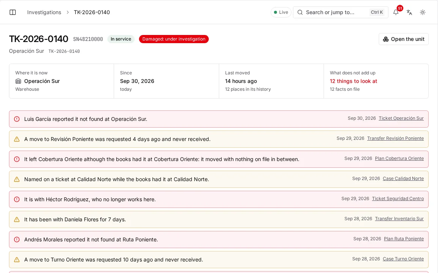This screenshot has height=273, width=438.
Task: Click Warehouse label in location card
Action: click(x=27, y=89)
